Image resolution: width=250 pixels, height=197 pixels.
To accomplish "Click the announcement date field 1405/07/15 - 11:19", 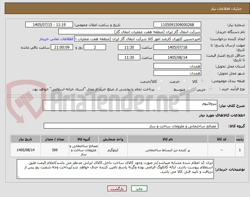I will point(49,25).
